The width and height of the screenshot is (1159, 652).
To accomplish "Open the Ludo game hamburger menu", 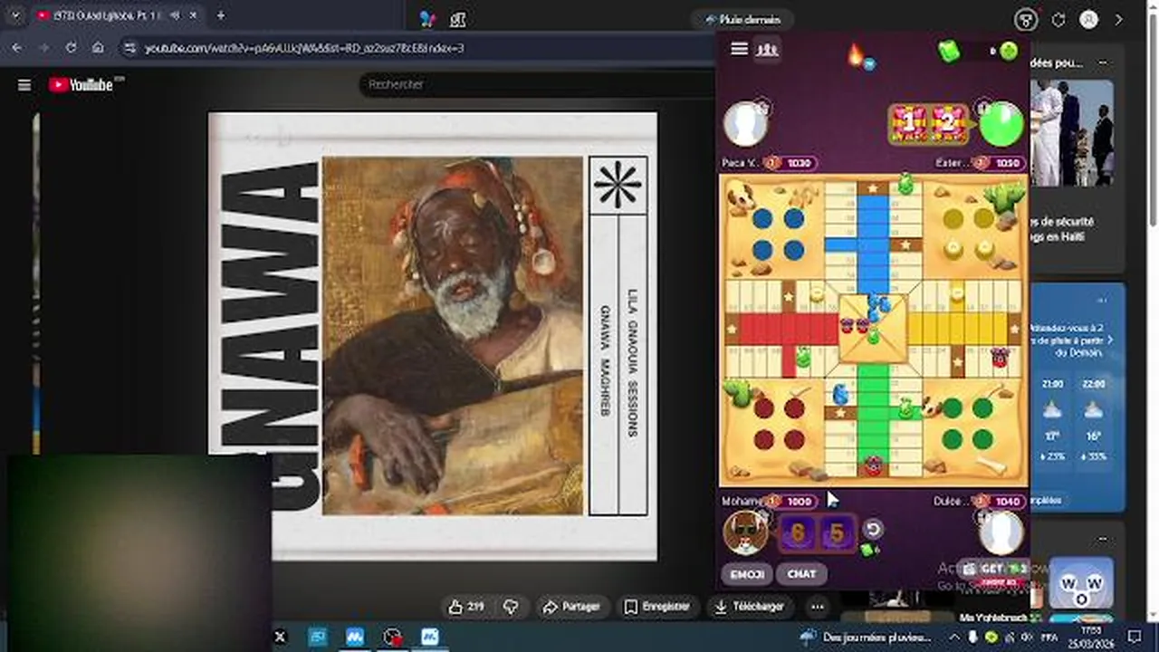I will [x=739, y=49].
